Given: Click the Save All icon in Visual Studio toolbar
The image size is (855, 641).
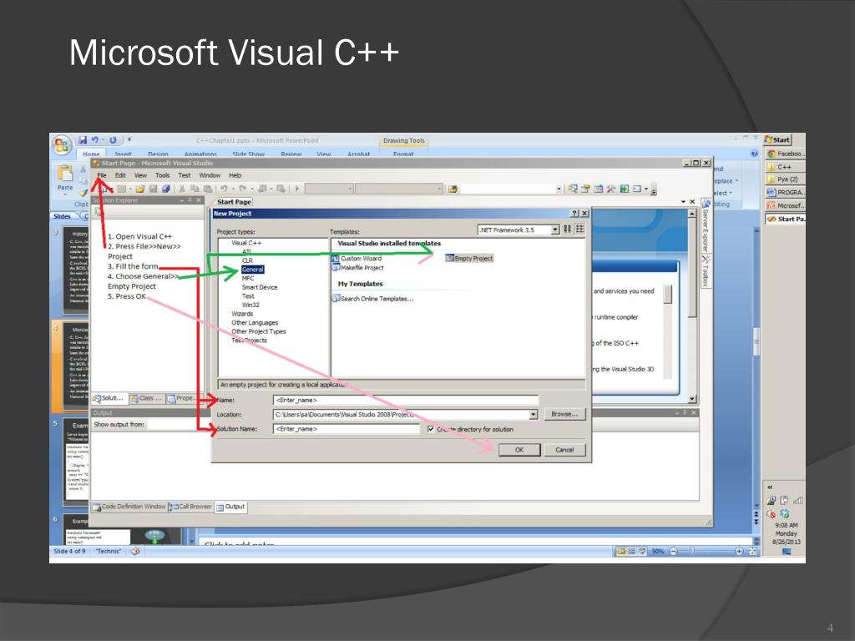Looking at the screenshot, I should (x=166, y=189).
